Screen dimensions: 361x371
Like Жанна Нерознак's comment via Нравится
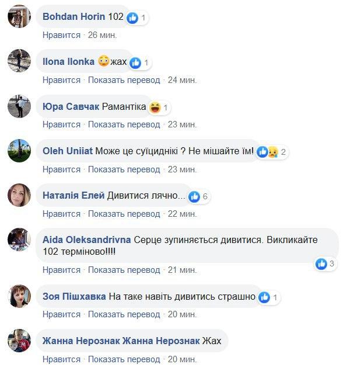pos(61,359)
